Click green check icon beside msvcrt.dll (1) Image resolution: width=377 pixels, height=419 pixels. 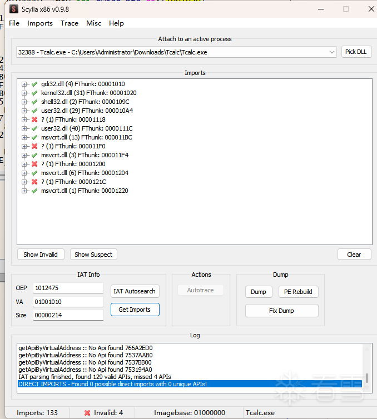click(x=34, y=191)
